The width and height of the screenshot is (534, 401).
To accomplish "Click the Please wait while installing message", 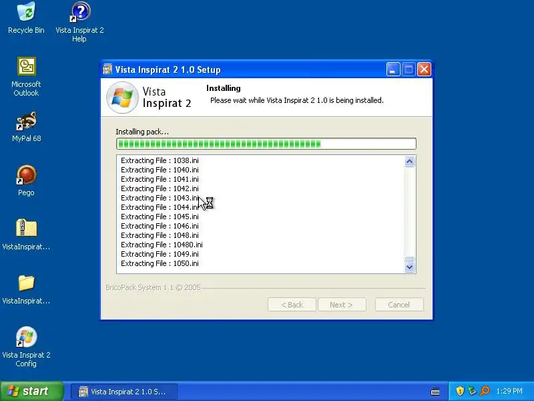I will [297, 100].
